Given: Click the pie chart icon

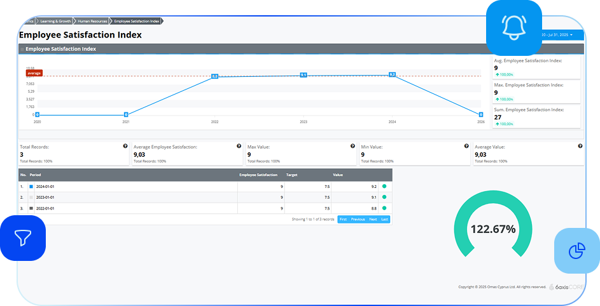Looking at the screenshot, I should coord(576,251).
